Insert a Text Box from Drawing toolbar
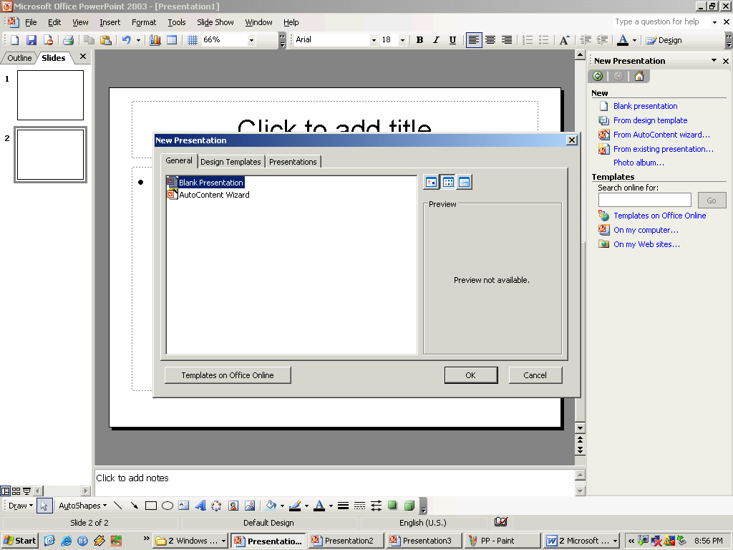The height and width of the screenshot is (550, 733). click(184, 506)
